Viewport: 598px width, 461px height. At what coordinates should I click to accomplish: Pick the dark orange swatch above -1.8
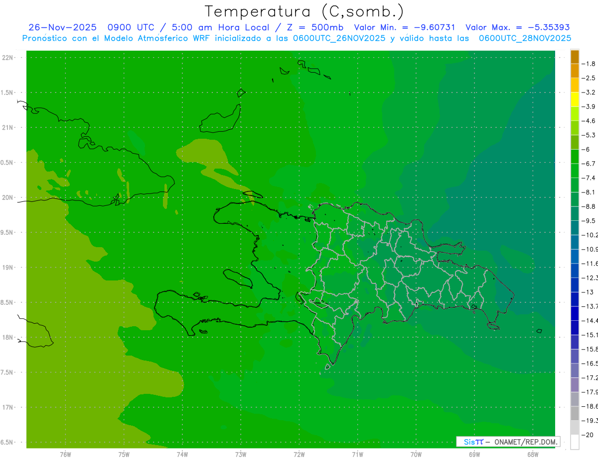pos(575,57)
